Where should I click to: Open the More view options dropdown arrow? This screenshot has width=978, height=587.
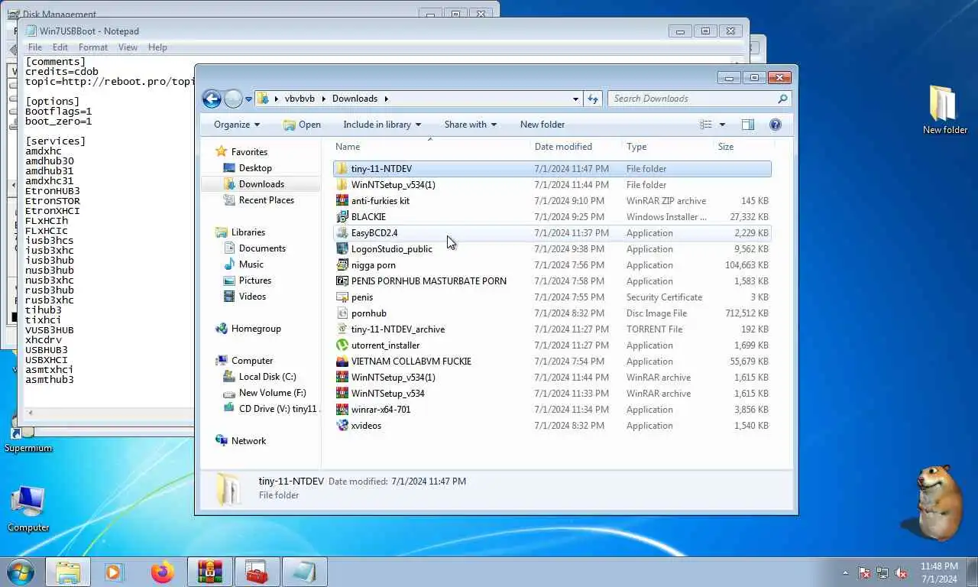point(722,125)
